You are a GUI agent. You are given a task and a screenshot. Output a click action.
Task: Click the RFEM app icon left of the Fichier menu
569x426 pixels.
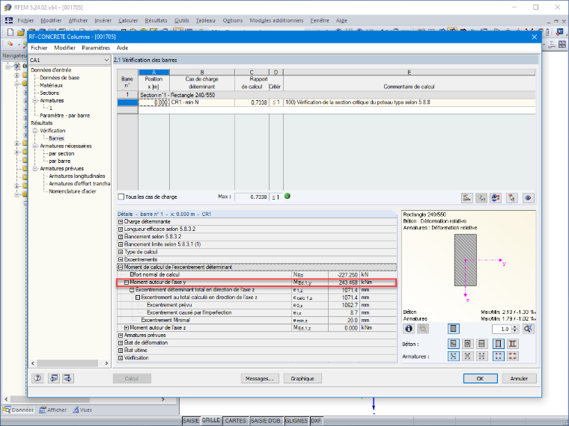tap(8, 21)
